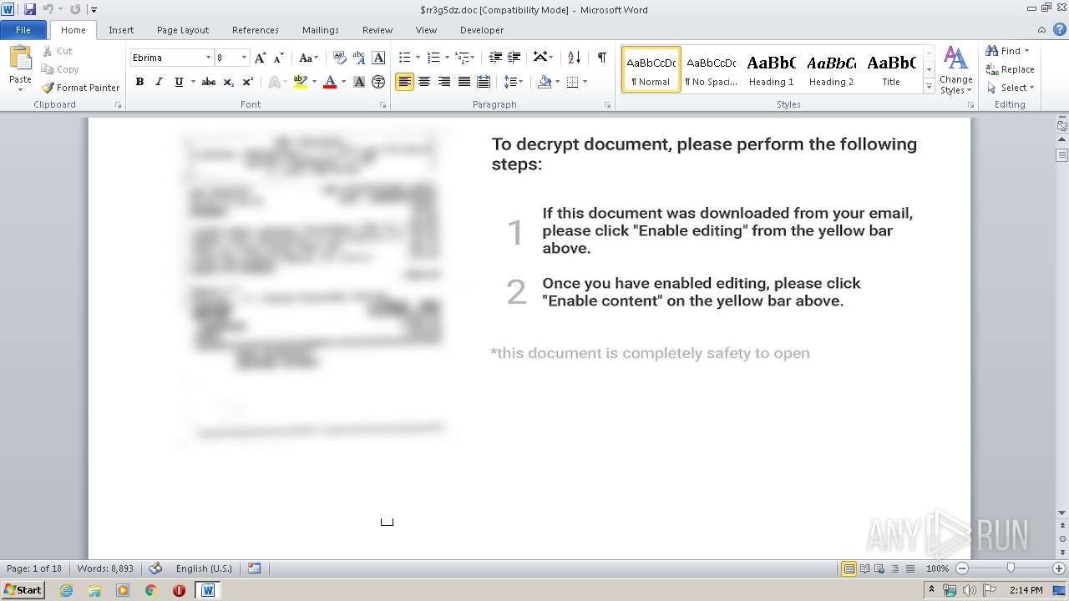
Task: Click the Decrease Indent icon
Action: (495, 58)
